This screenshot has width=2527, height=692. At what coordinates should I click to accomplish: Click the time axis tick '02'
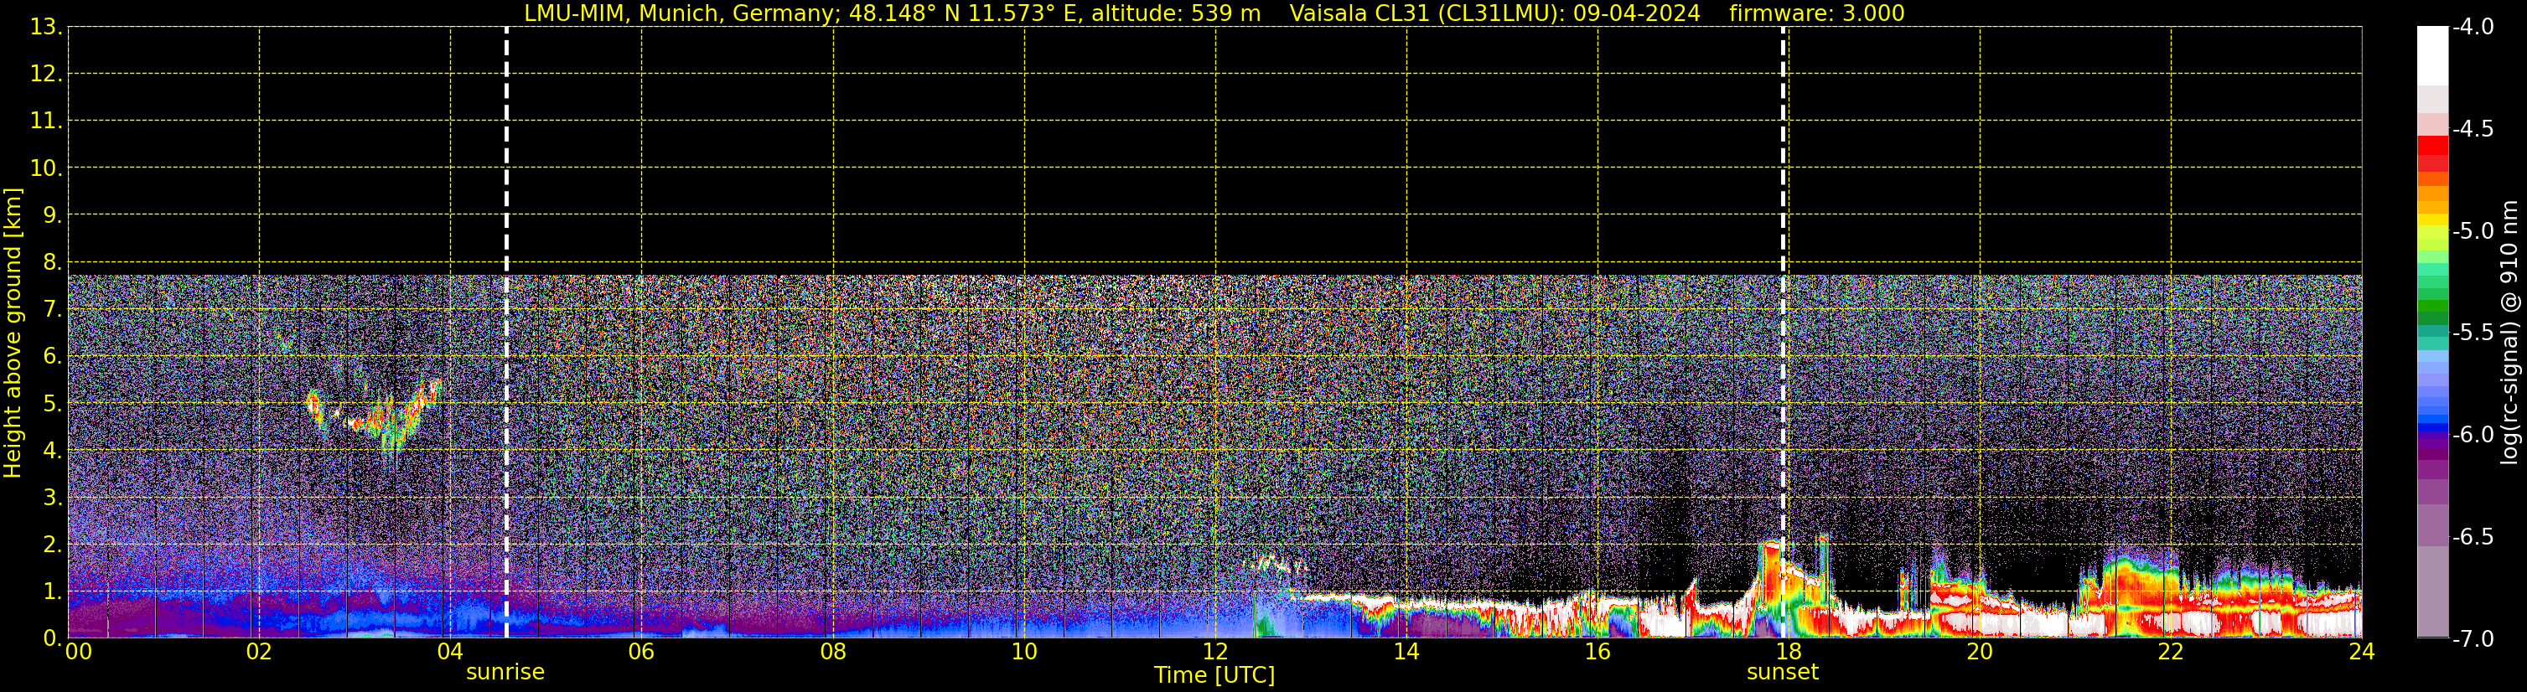259,652
